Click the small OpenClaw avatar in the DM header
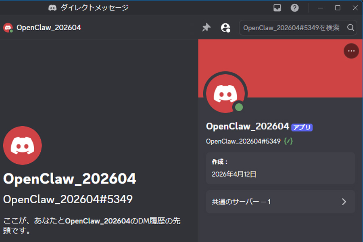The width and height of the screenshot is (363, 242). point(8,27)
